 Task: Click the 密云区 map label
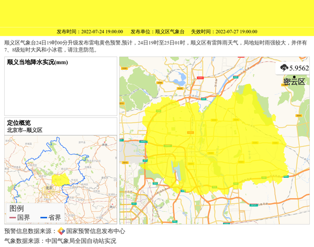point(294,82)
